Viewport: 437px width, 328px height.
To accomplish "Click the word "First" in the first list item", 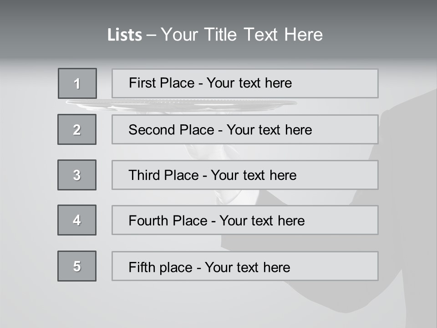I will 142,83.
